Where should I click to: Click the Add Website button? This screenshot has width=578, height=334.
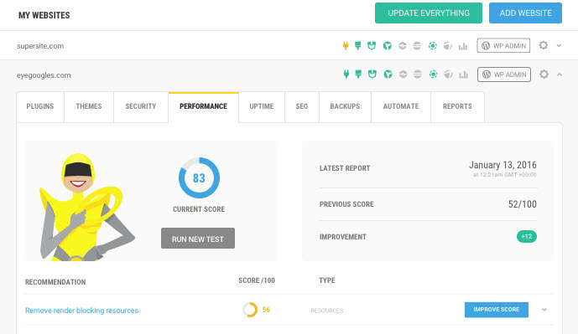(525, 13)
